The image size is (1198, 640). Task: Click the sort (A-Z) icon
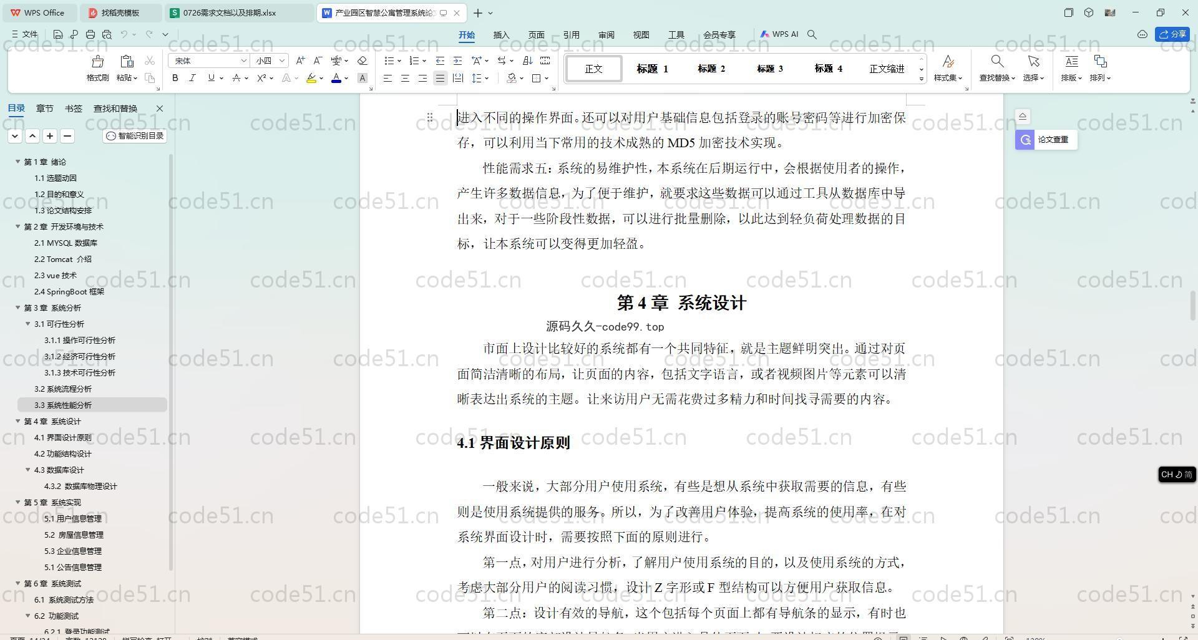click(x=527, y=61)
